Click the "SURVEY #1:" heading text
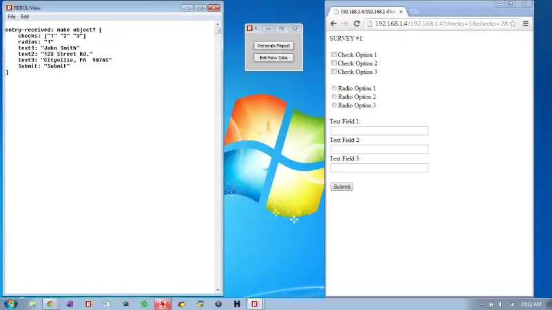Image resolution: width=552 pixels, height=310 pixels. [346, 39]
